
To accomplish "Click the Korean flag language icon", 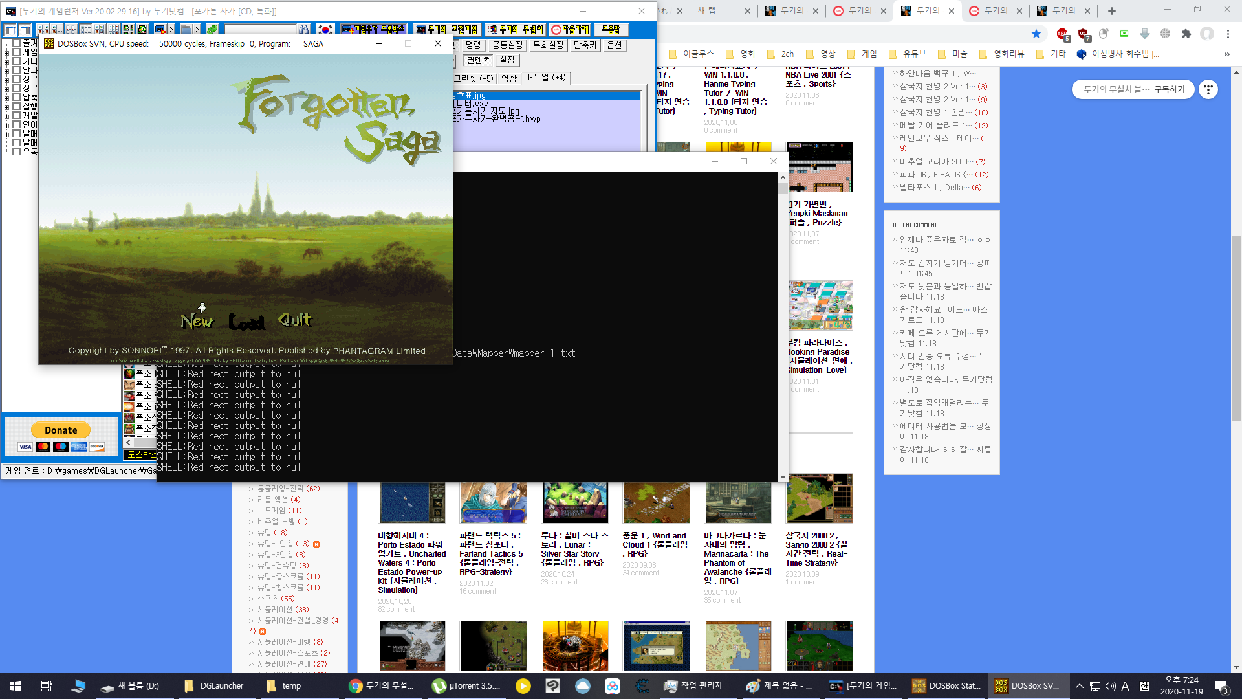I will 325,29.
